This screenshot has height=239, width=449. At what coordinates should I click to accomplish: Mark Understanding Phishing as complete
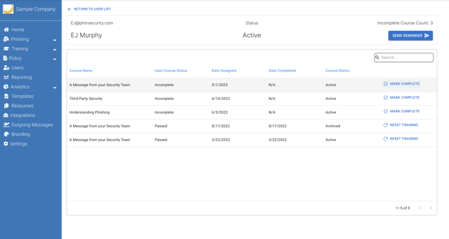(401, 111)
